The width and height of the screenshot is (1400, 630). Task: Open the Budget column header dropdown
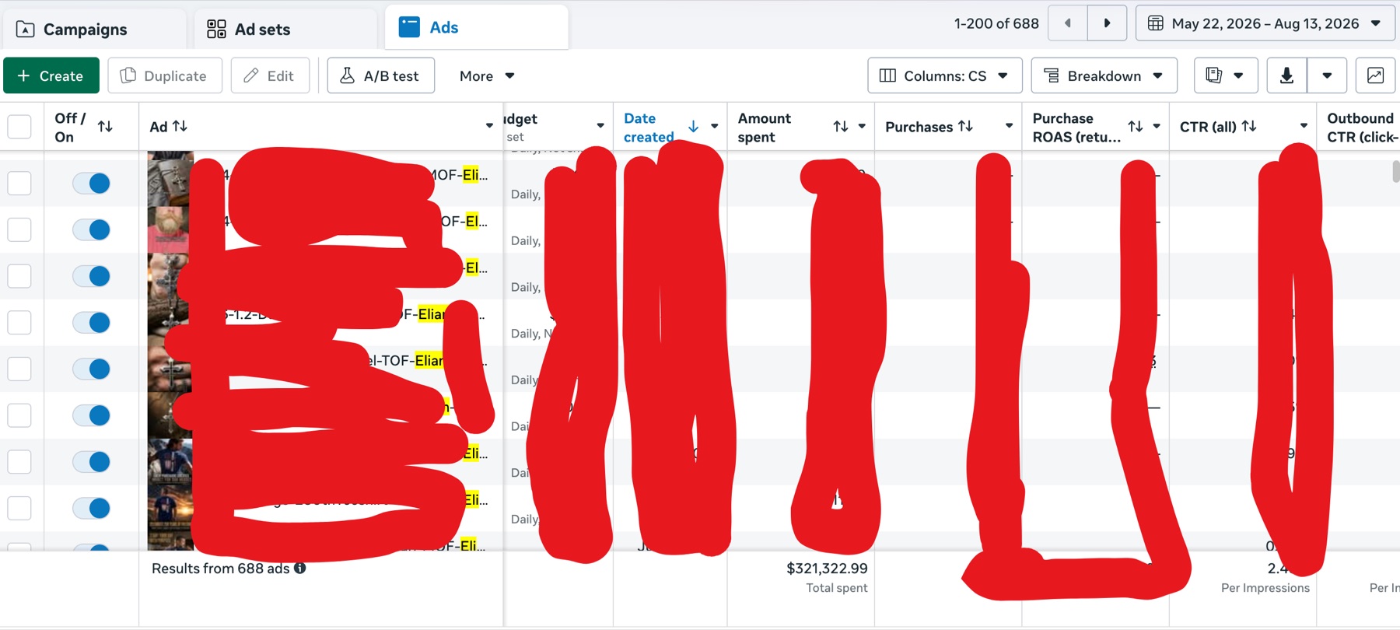(x=600, y=126)
